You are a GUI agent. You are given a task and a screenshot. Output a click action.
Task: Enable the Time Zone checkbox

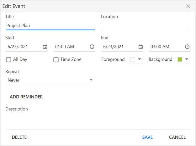click(56, 59)
